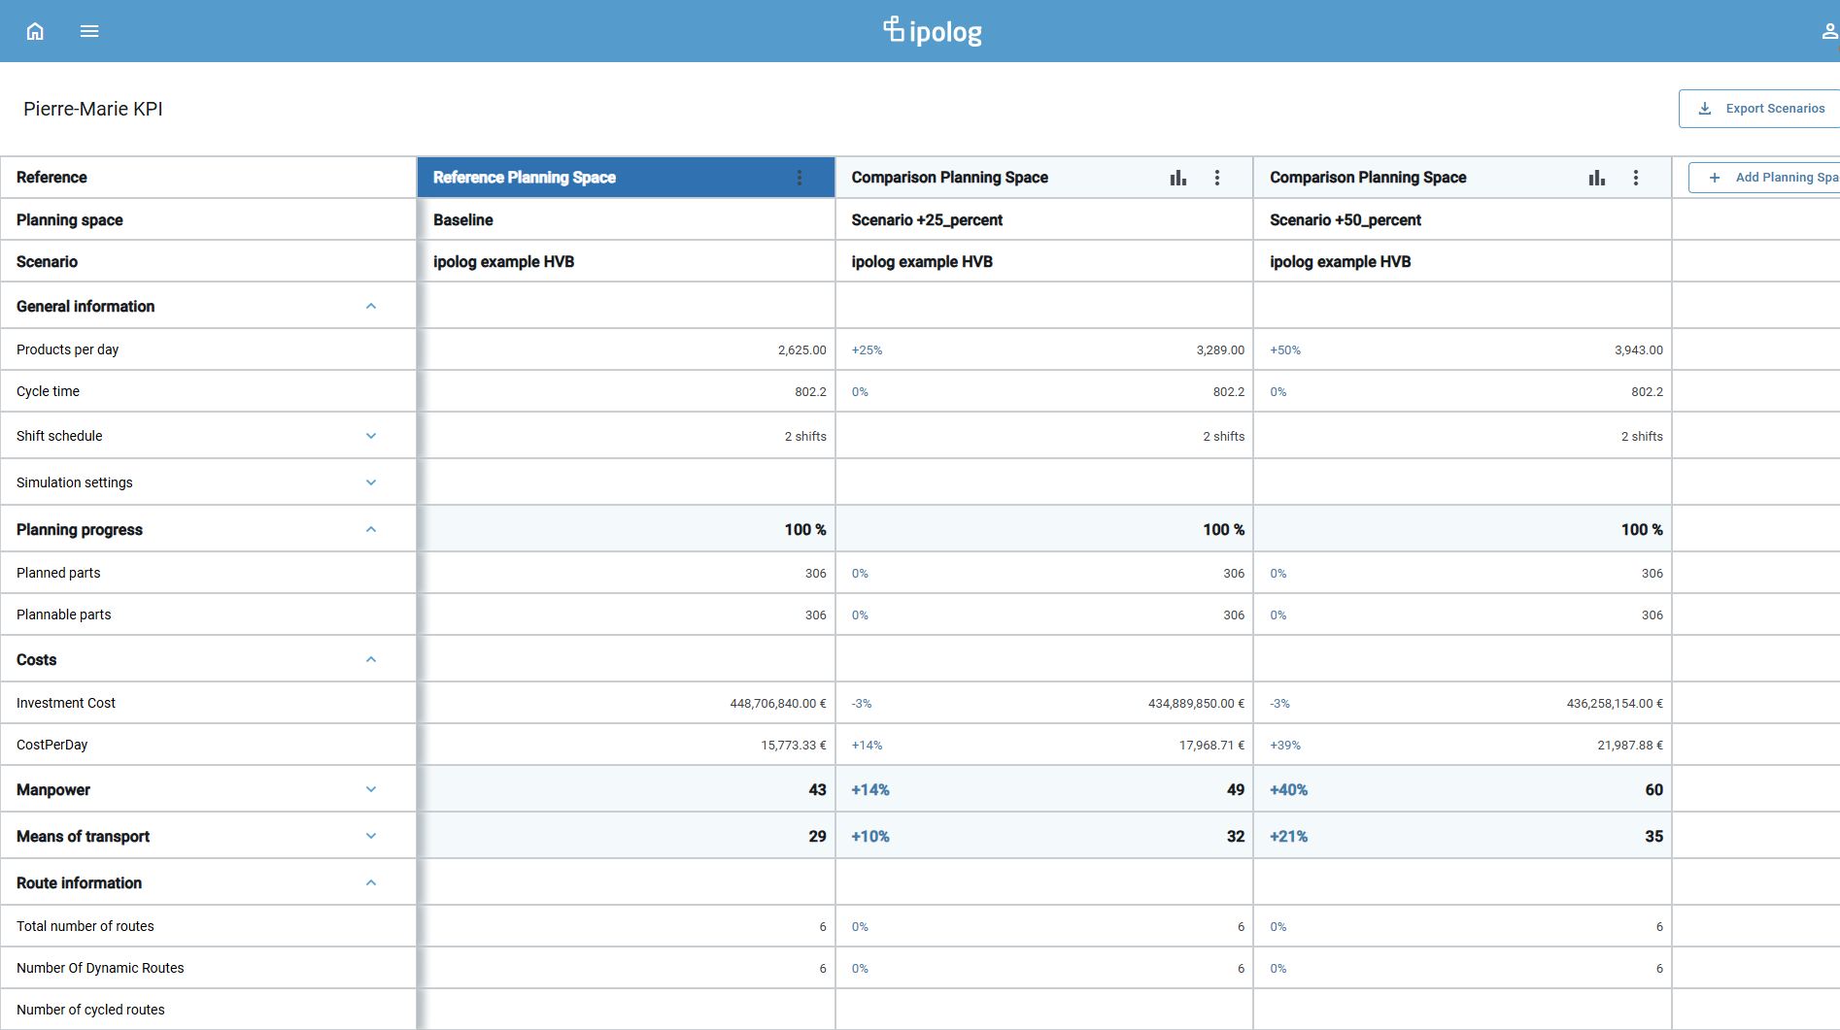Show chart for Scenario +50_percent column
Viewport: 1840px width, 1030px height.
point(1596,178)
